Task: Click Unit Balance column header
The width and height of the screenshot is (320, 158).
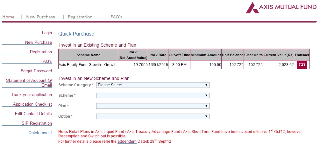Action: 233,55
